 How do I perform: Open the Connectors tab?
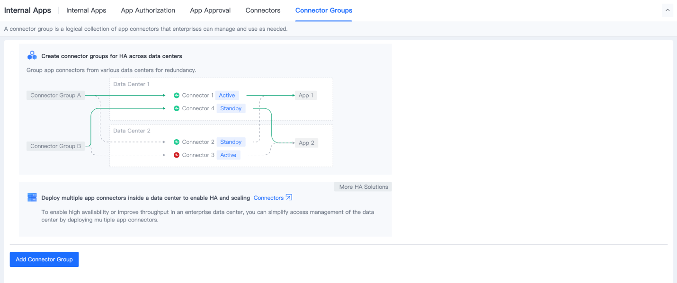point(263,10)
